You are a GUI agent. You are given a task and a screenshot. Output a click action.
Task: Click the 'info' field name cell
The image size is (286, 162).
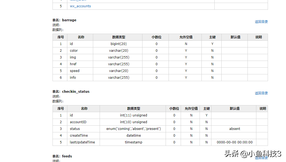coord(80,78)
